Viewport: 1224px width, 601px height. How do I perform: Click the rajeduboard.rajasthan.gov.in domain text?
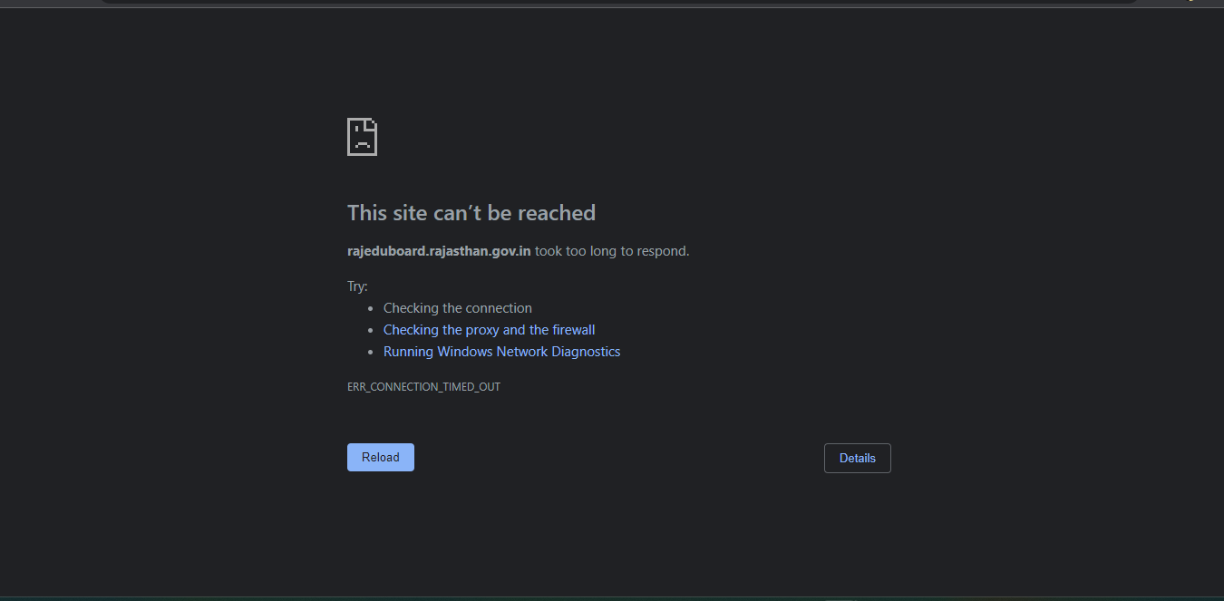[439, 251]
